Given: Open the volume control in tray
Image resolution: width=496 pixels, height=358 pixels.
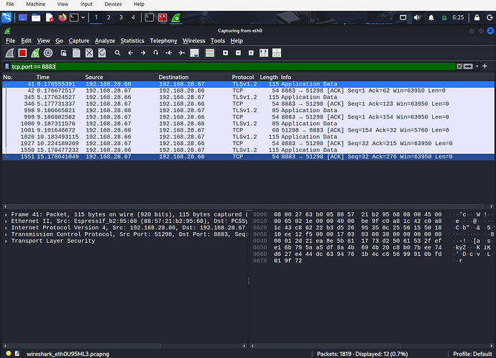Looking at the screenshot, I should click(417, 17).
